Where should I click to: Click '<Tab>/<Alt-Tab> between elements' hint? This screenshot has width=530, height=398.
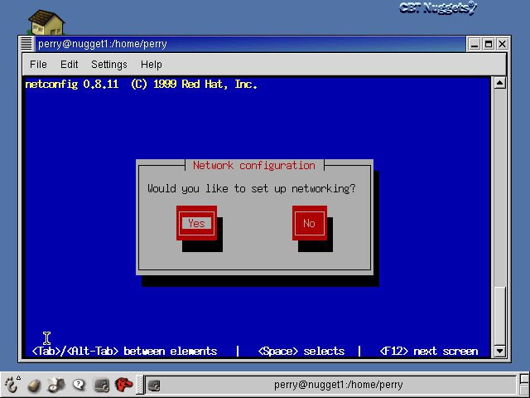(124, 351)
